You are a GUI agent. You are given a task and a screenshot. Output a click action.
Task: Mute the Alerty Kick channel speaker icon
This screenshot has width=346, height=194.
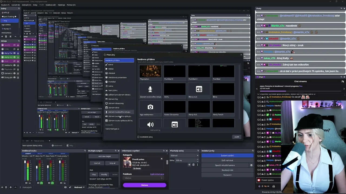tap(38, 183)
